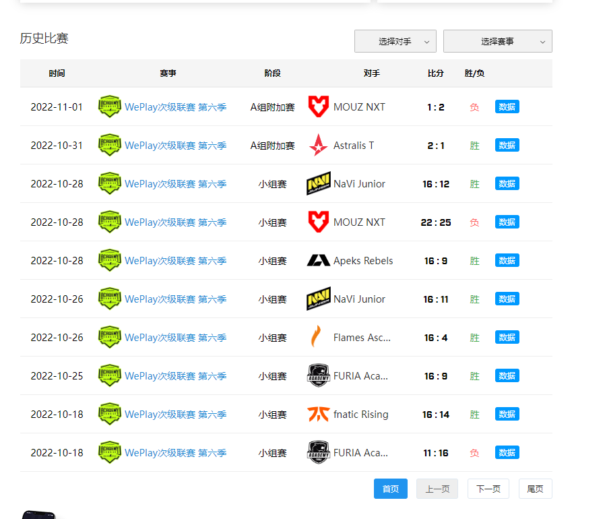Click the green 胜 result indicator

point(474,145)
